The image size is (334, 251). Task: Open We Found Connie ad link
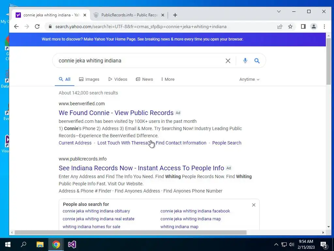point(116,113)
